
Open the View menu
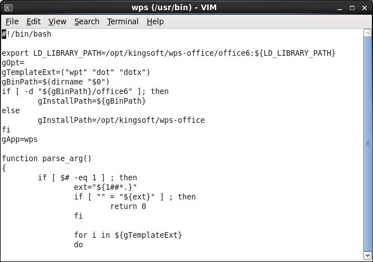coord(58,21)
